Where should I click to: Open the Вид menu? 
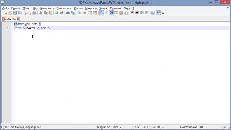(35, 8)
